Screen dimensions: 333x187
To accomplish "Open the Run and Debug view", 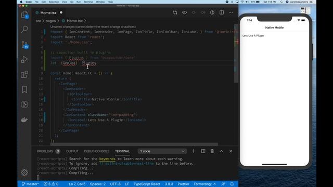I will (x=24, y=59).
